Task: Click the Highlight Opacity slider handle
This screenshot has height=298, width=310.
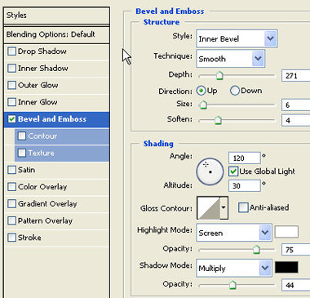Action: [x=256, y=249]
